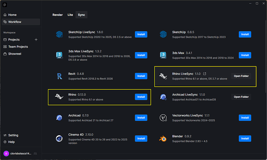This screenshot has height=160, width=267.
Task: Click the D5 logo icon in the title bar
Action: tap(5, 5)
